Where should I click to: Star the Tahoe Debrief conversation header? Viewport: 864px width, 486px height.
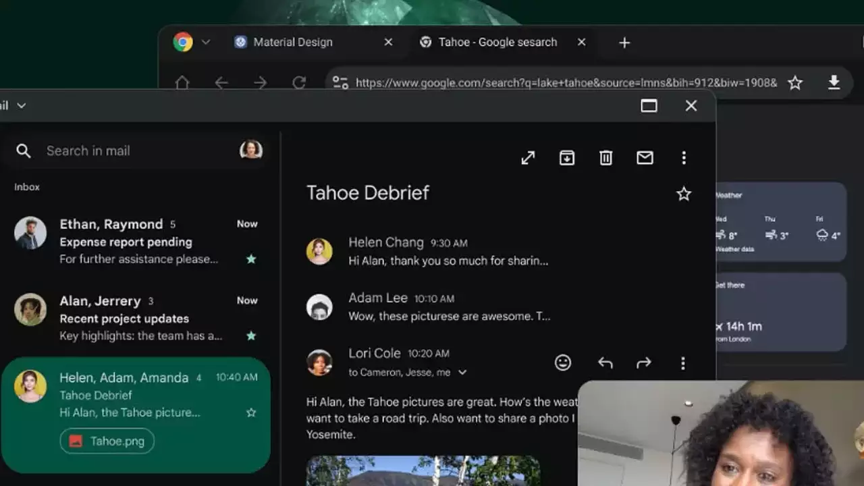(x=684, y=194)
